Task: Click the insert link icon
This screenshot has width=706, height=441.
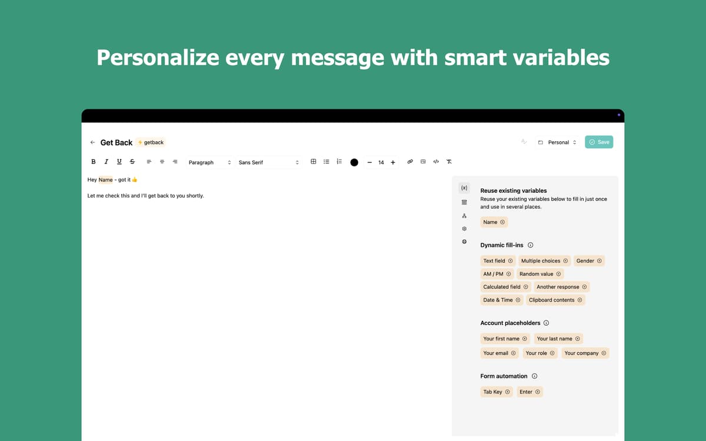Action: coord(410,162)
